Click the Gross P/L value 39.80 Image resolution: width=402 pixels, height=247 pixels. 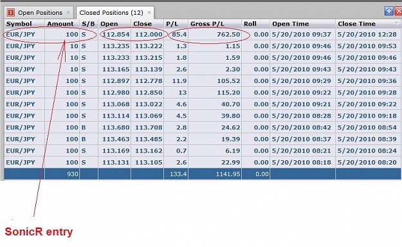tap(230, 116)
